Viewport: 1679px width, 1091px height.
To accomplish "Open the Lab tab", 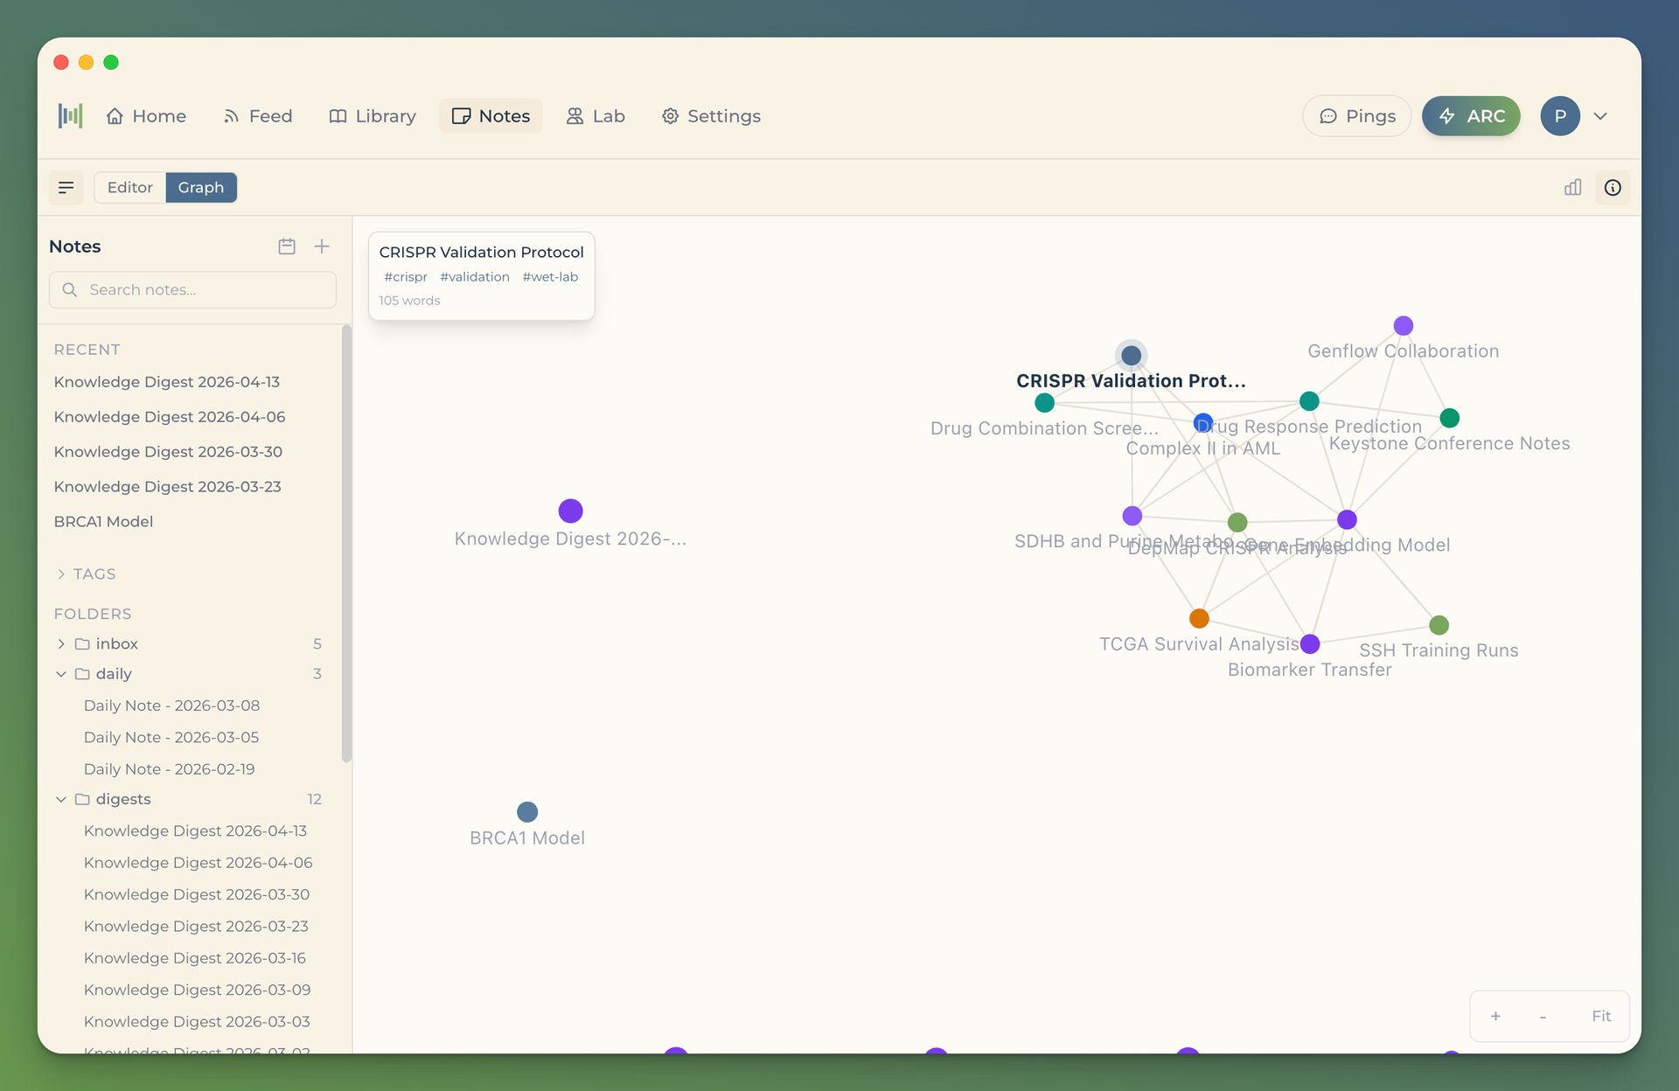I will click(x=596, y=115).
